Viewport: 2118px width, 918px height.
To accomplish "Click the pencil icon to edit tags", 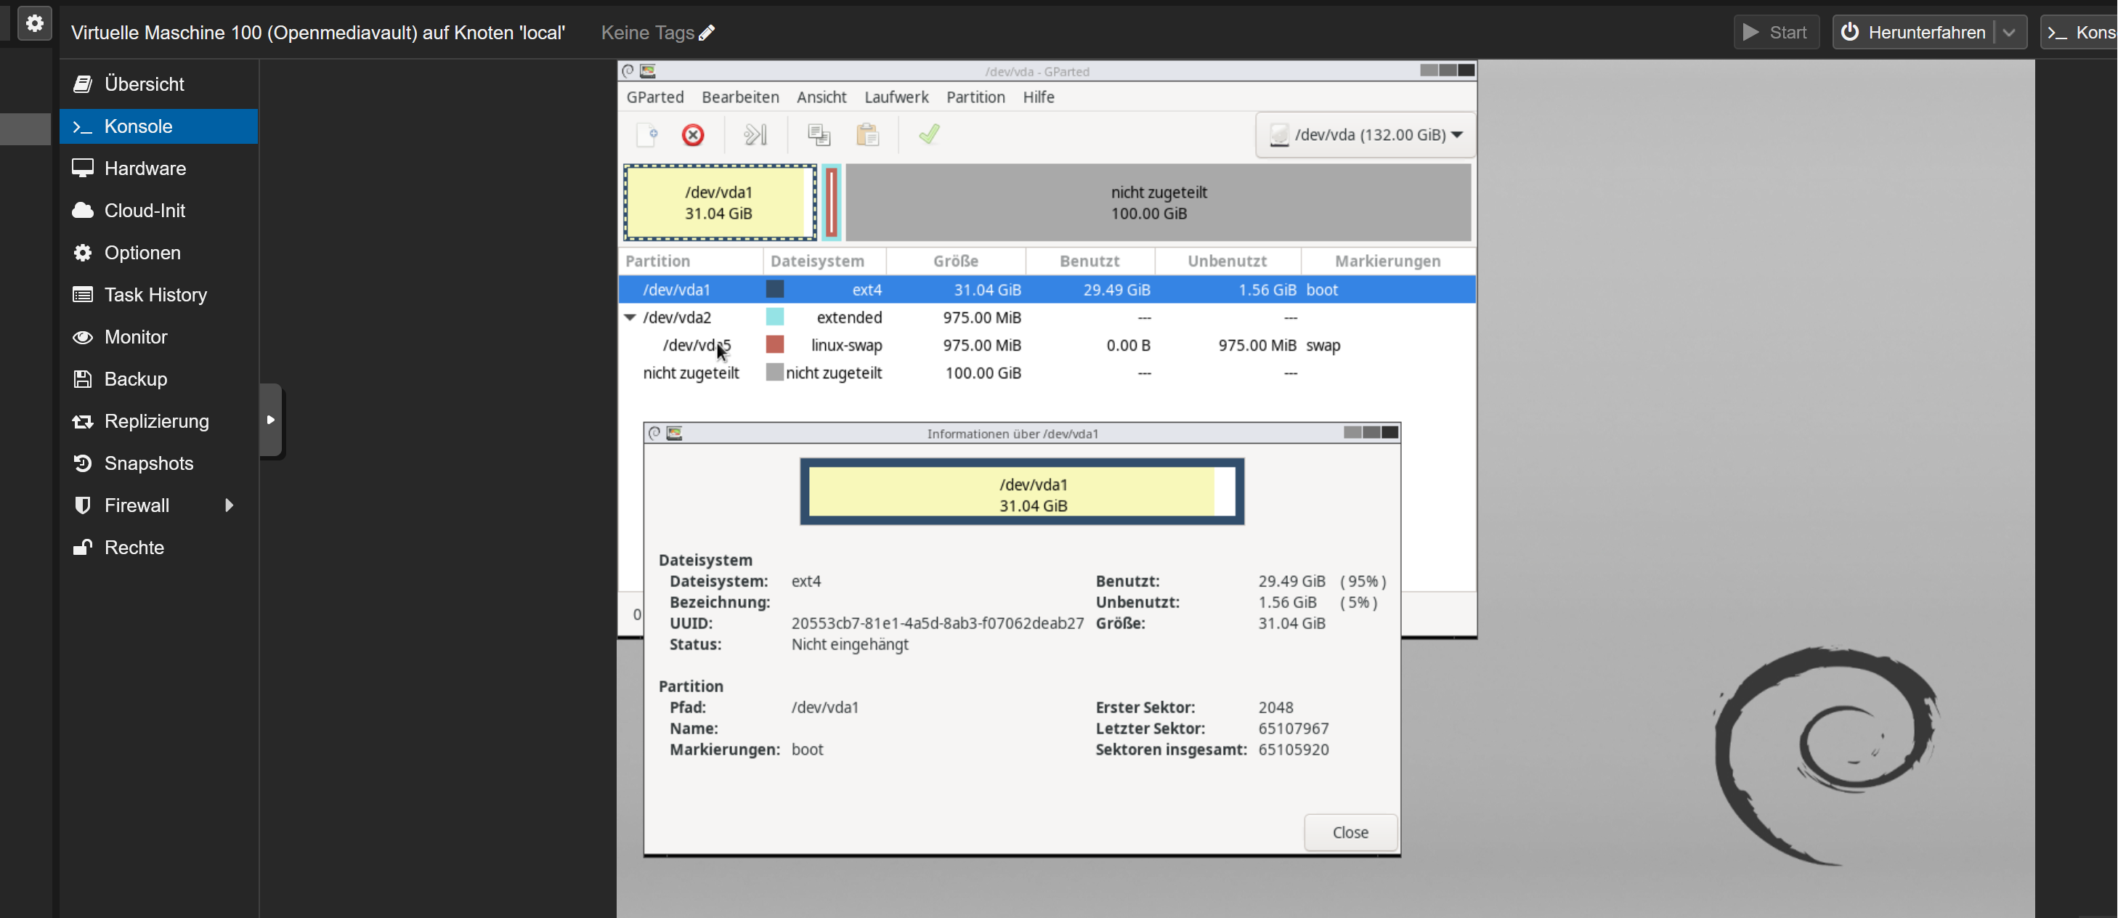I will 707,33.
